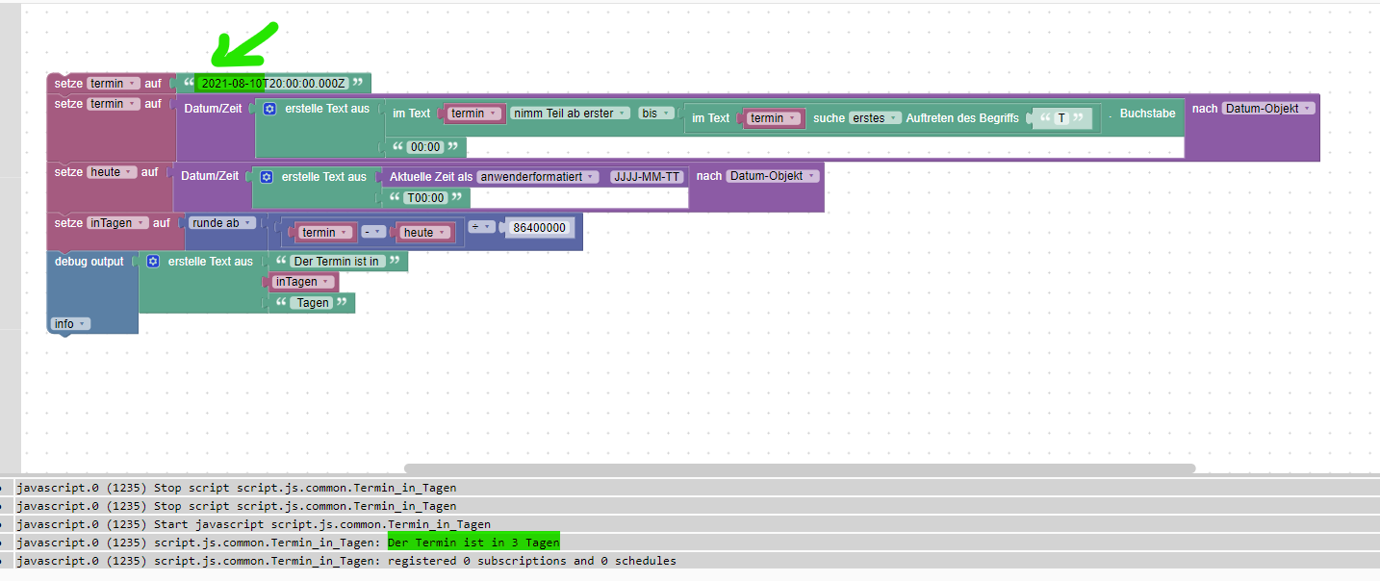1380x581 pixels.
Task: Open the heute variable dropdown in setze heute
Action: pyautogui.click(x=112, y=172)
